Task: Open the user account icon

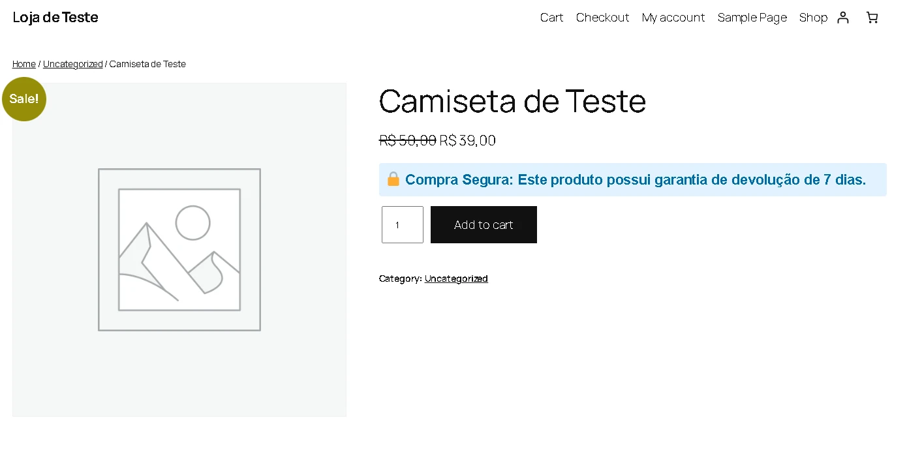Action: pyautogui.click(x=843, y=18)
